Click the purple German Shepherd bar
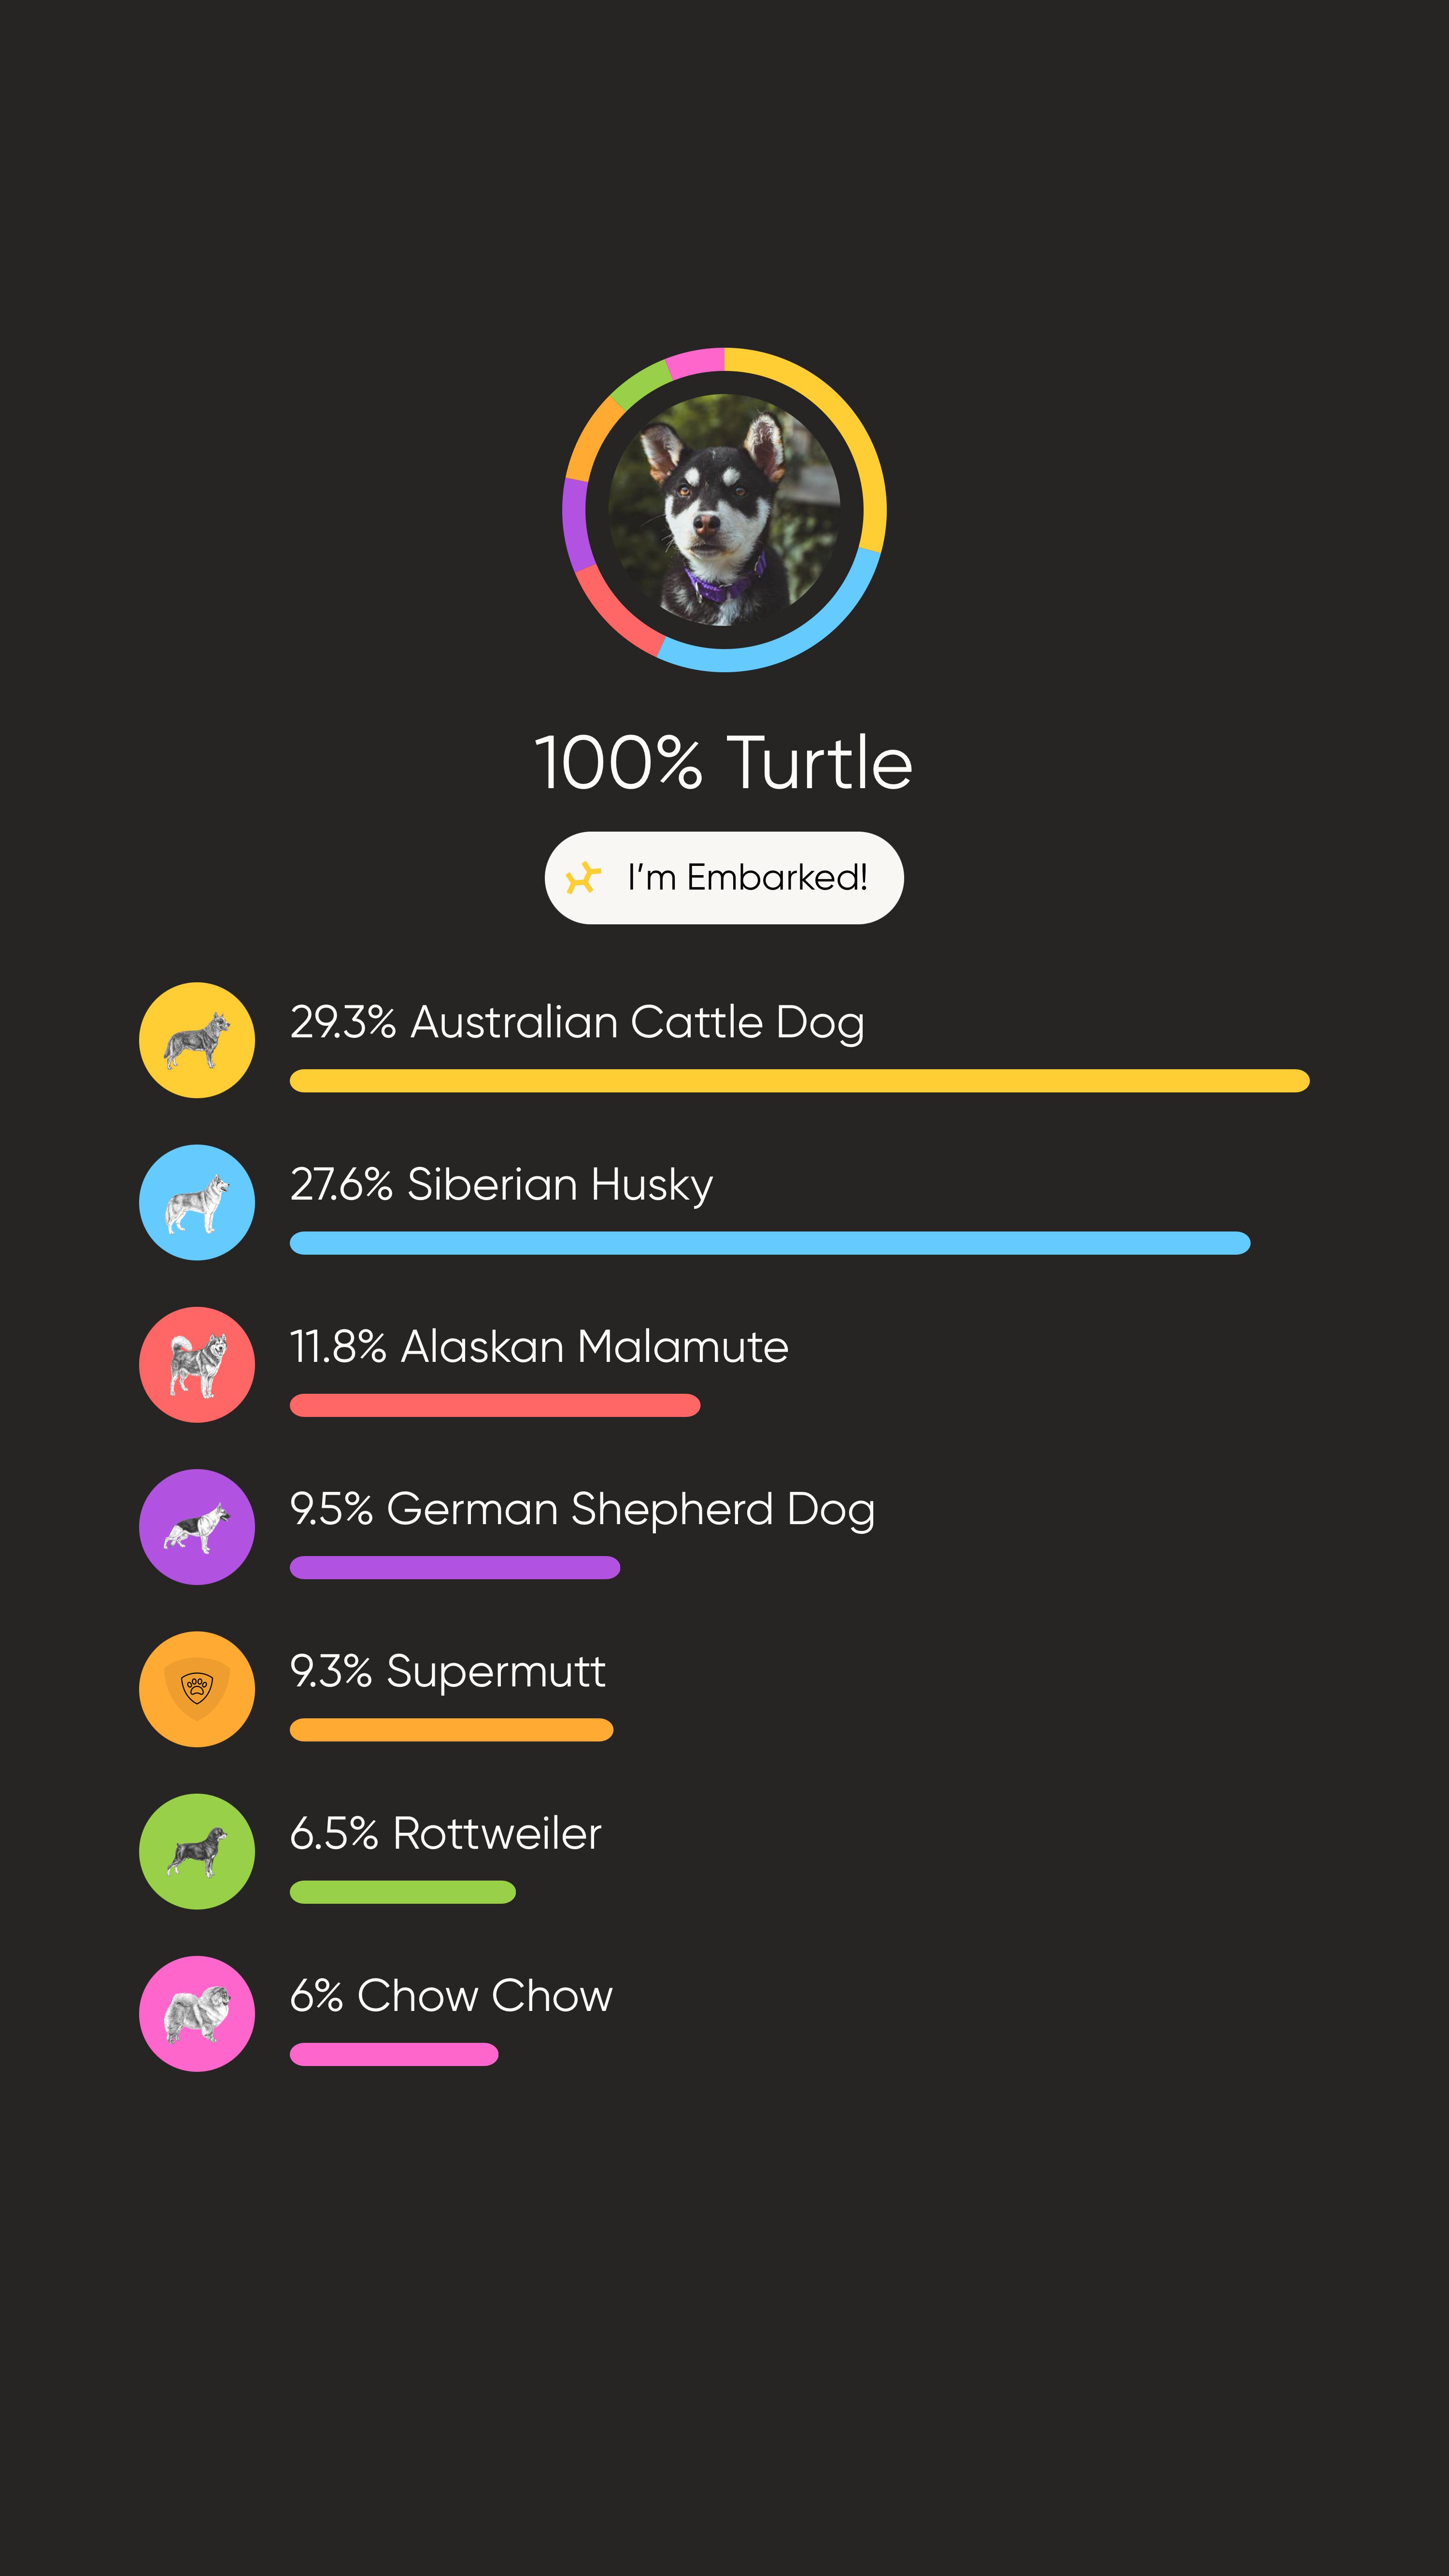The width and height of the screenshot is (1449, 2576). pos(455,1567)
